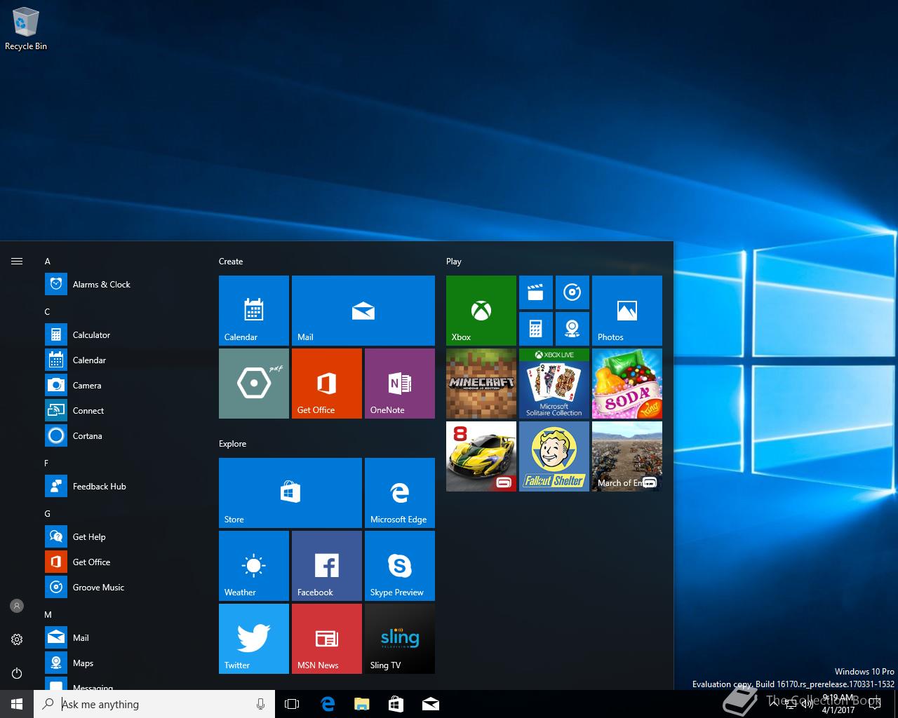Open Cortana from the app list
Image resolution: width=898 pixels, height=718 pixels.
(123, 436)
